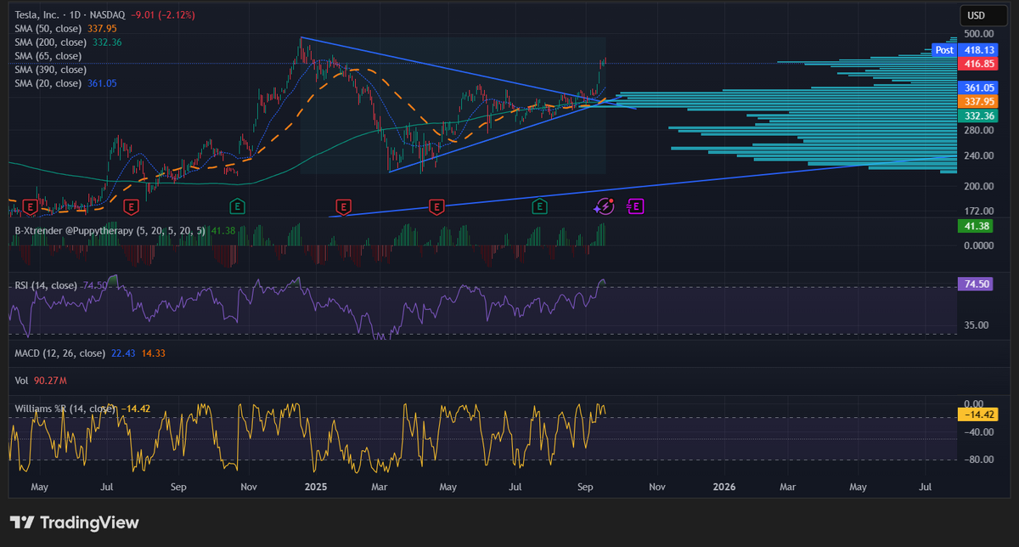
Task: Select the RSI (14, close) indicator label
Action: tap(46, 285)
